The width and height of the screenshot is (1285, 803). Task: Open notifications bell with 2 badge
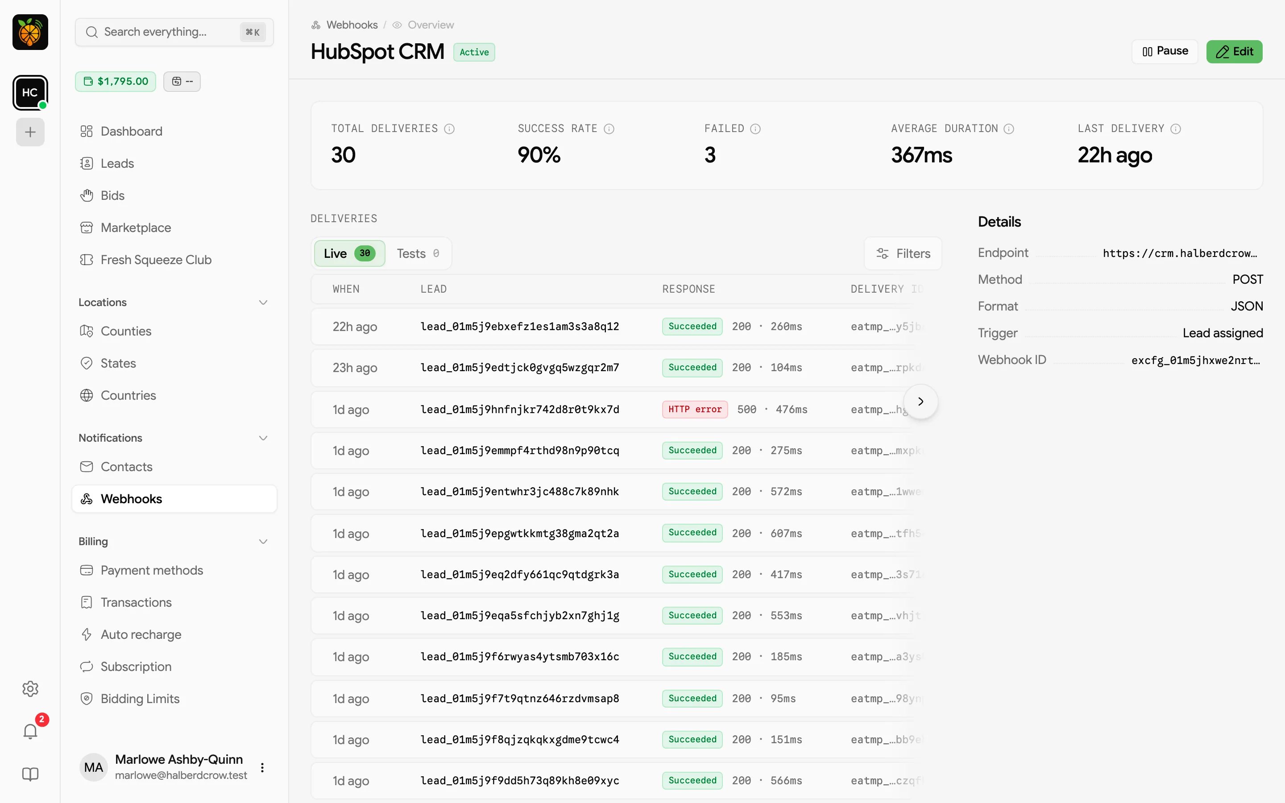point(30,731)
